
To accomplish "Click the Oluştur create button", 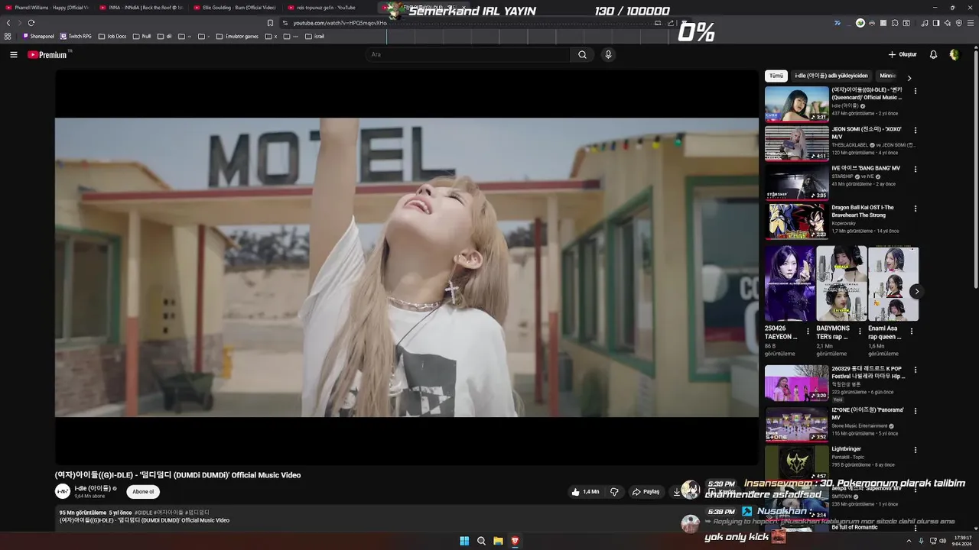I will [x=903, y=55].
